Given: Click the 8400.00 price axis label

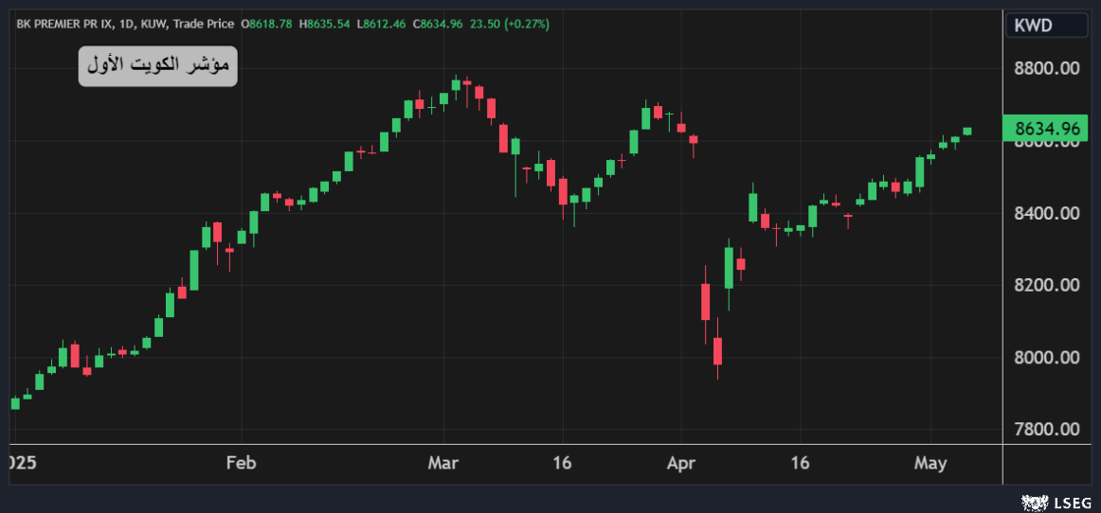Looking at the screenshot, I should 1047,214.
